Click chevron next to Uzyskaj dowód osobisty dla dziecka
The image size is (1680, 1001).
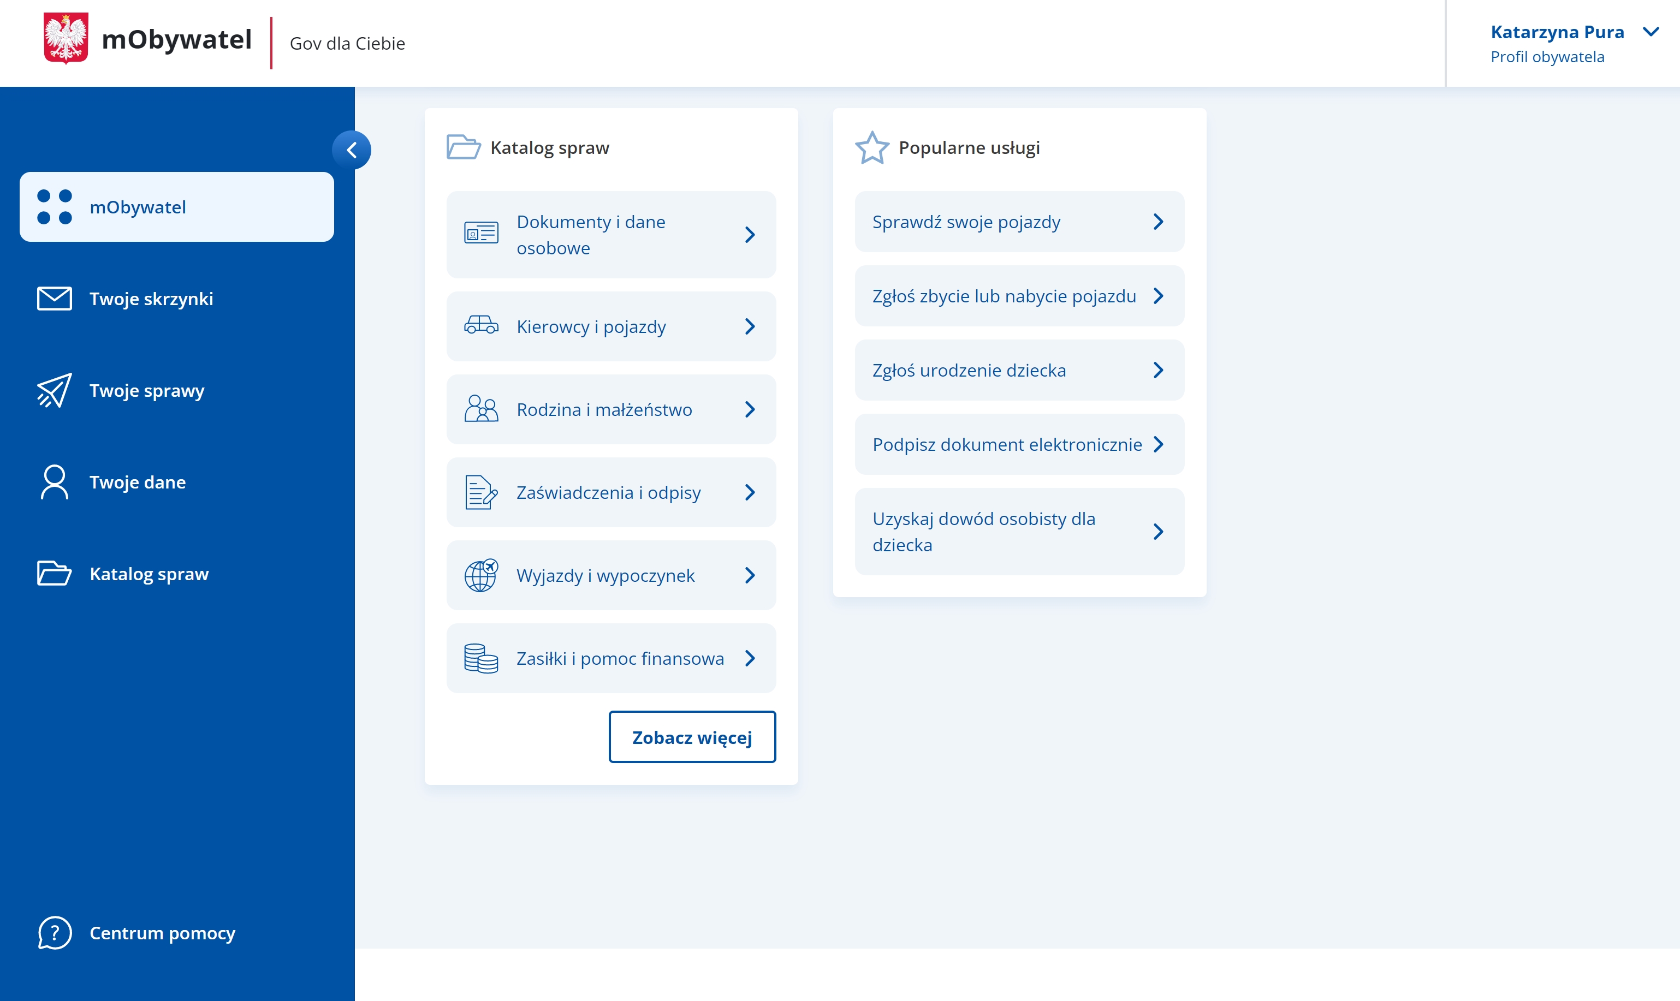click(x=1159, y=532)
